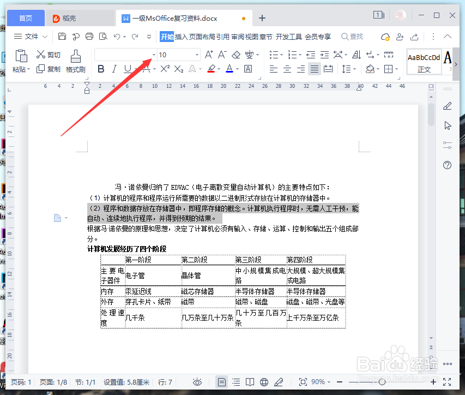Open the pen tool in right sidebar

447,106
